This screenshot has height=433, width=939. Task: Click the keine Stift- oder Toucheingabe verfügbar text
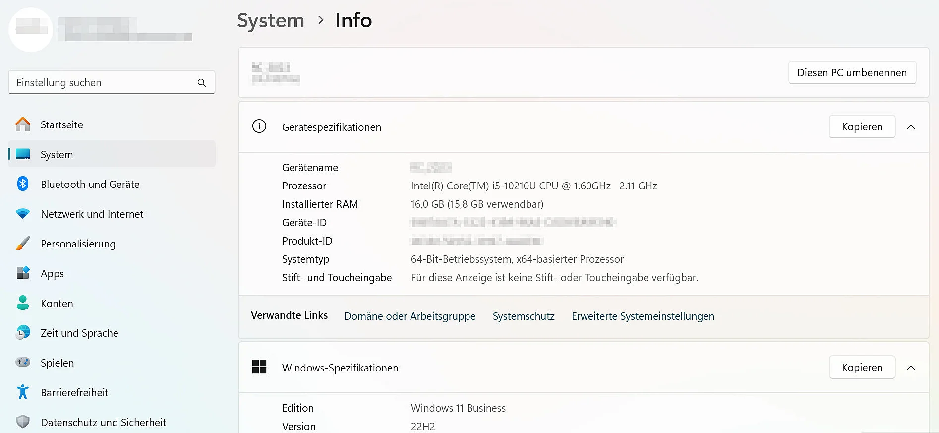(554, 278)
